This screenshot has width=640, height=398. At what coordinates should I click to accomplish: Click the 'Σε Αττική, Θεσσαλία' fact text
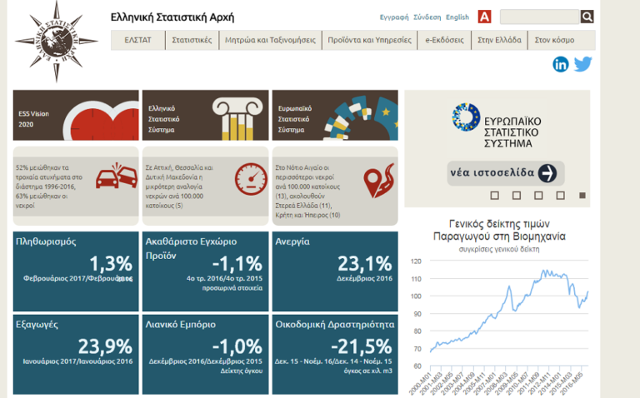pos(180,187)
